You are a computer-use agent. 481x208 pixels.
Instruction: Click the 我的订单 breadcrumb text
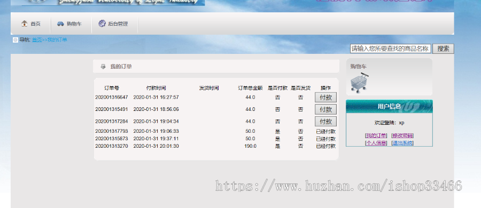pos(57,40)
